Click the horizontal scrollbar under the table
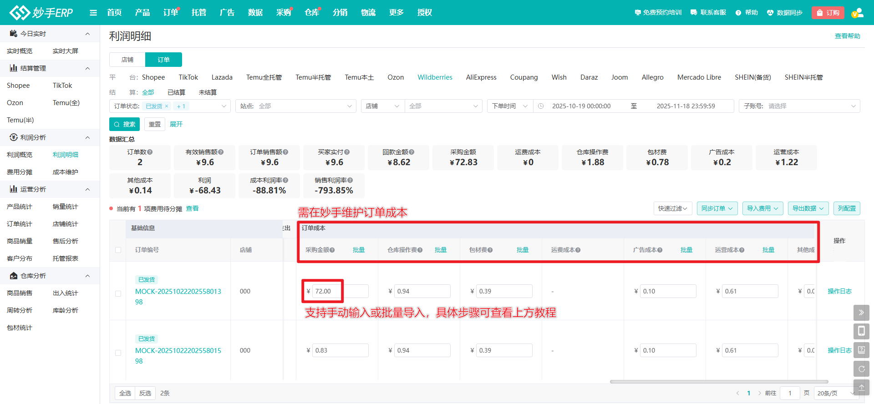 point(719,382)
